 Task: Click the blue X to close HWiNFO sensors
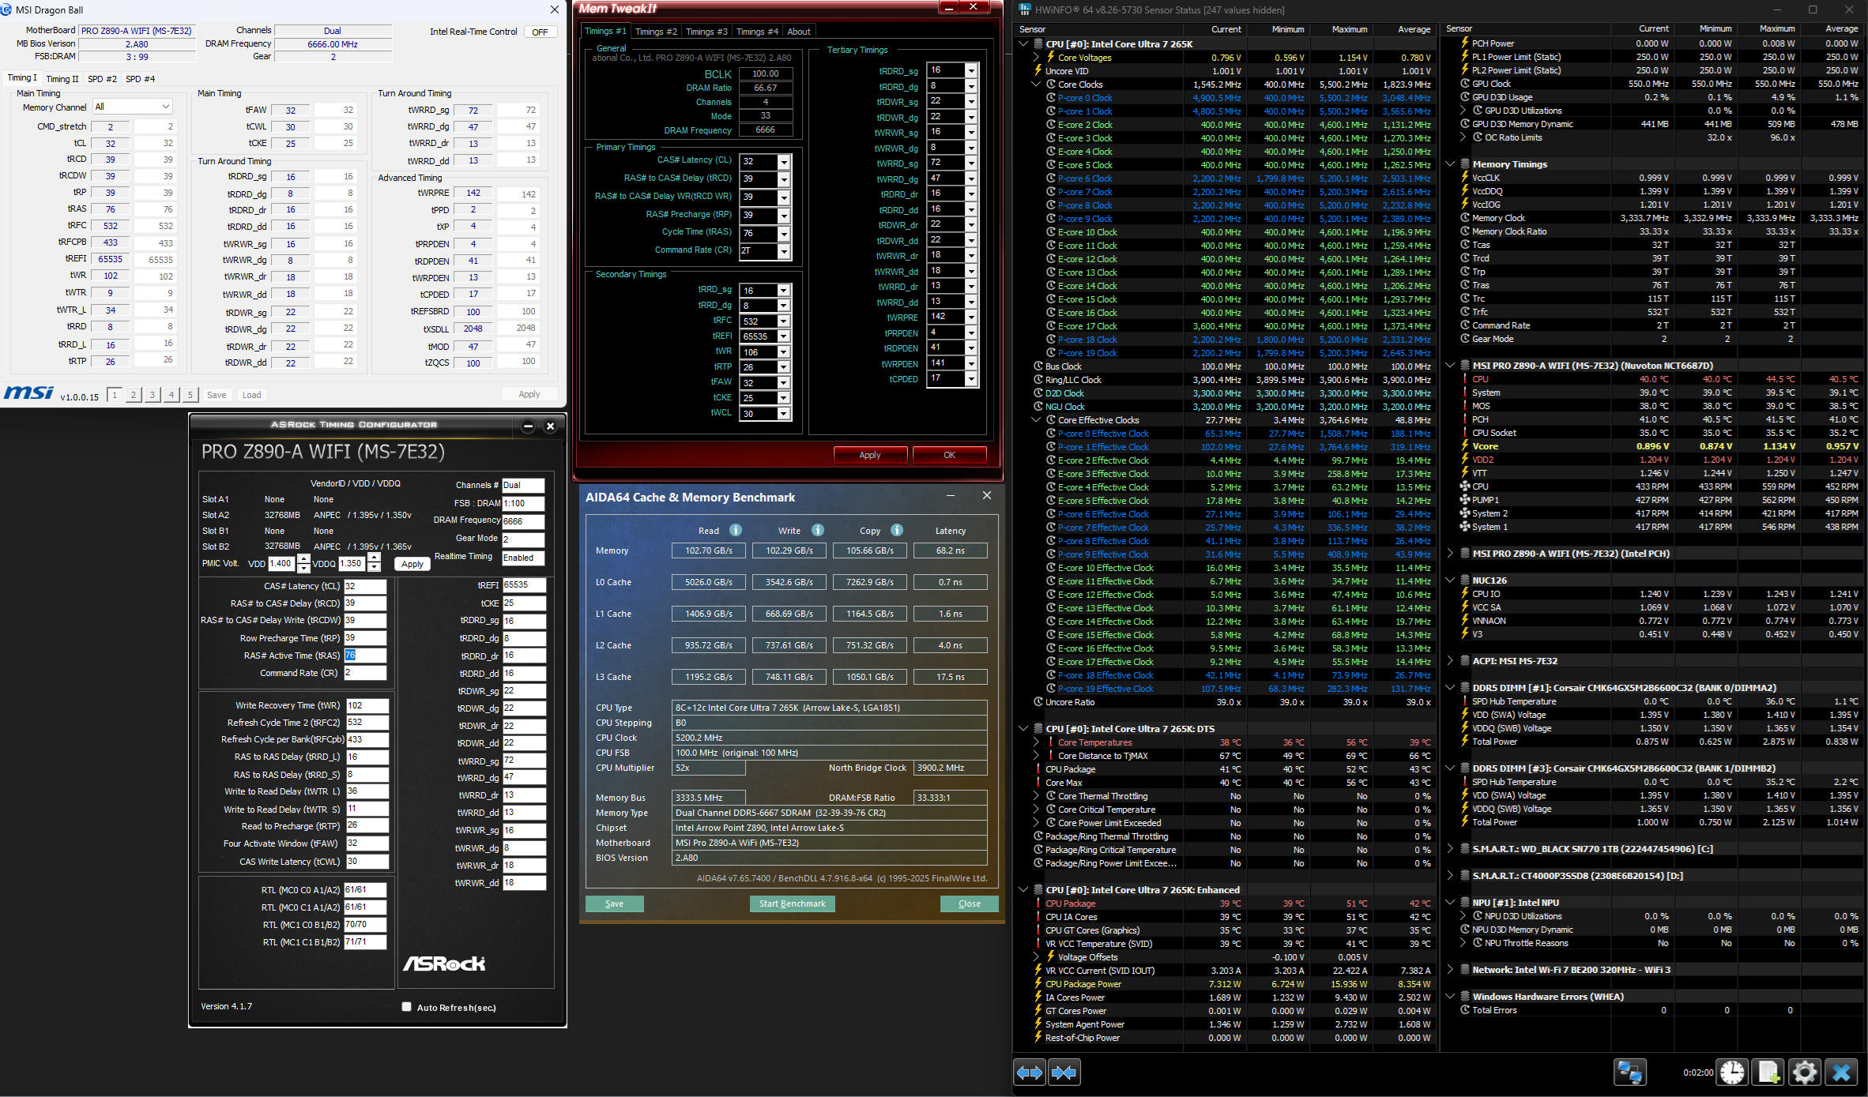(x=1841, y=1073)
